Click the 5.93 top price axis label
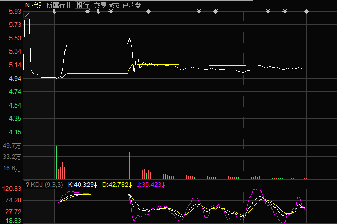The width and height of the screenshot is (337, 224). (14, 11)
